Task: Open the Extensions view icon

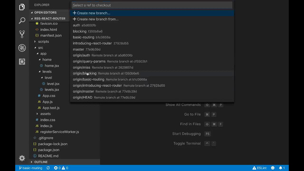Action: 22,61
